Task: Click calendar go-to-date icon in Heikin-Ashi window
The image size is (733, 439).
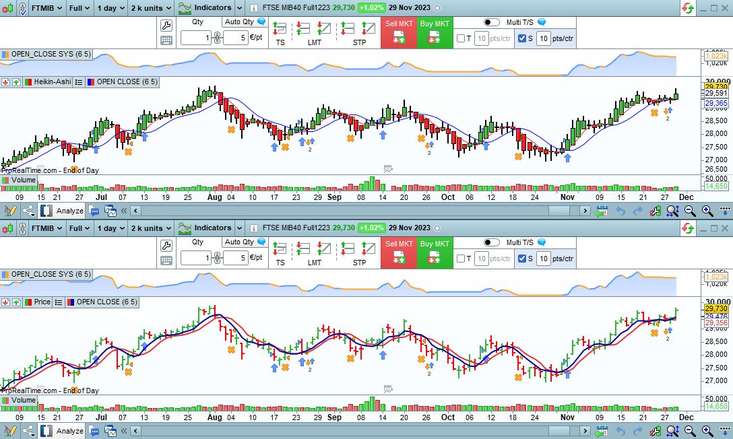Action: pyautogui.click(x=601, y=211)
